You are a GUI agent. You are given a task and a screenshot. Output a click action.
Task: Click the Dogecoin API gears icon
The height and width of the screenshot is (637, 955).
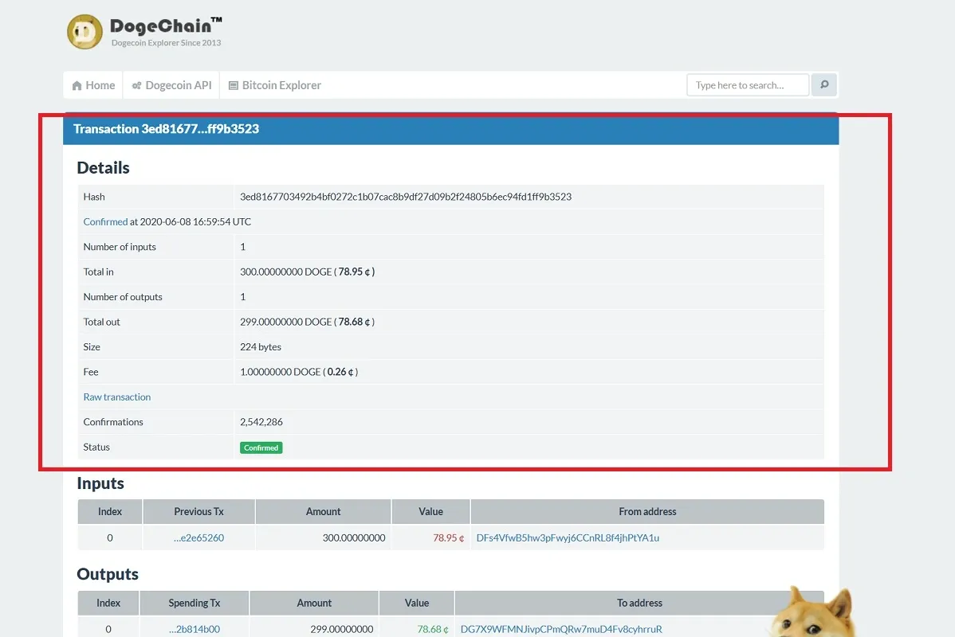point(136,86)
